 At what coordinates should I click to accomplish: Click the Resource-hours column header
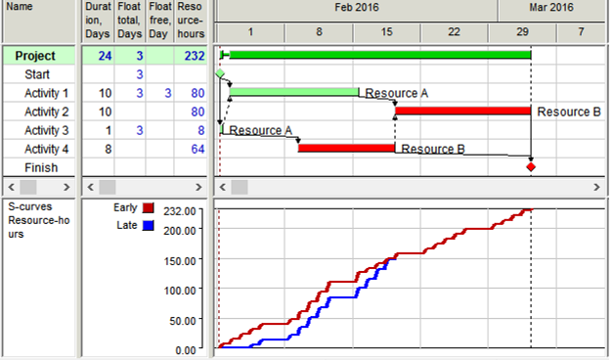191,22
